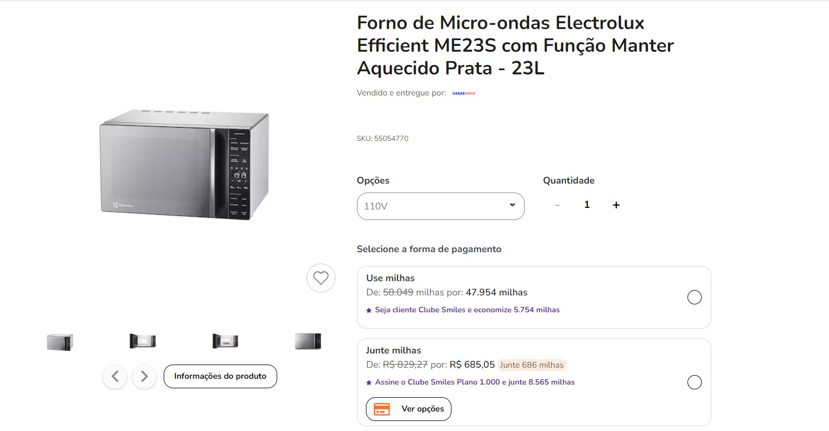The width and height of the screenshot is (829, 431).
Task: Click orange credit card icon in Ver opções
Action: [382, 409]
